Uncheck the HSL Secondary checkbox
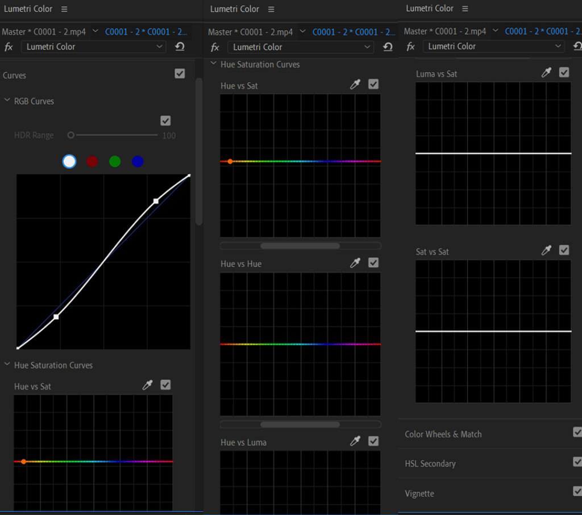The width and height of the screenshot is (582, 515). click(x=577, y=462)
